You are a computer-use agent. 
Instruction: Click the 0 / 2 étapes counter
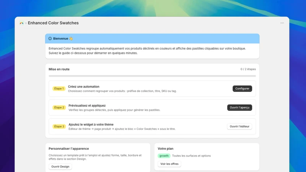pyautogui.click(x=248, y=69)
